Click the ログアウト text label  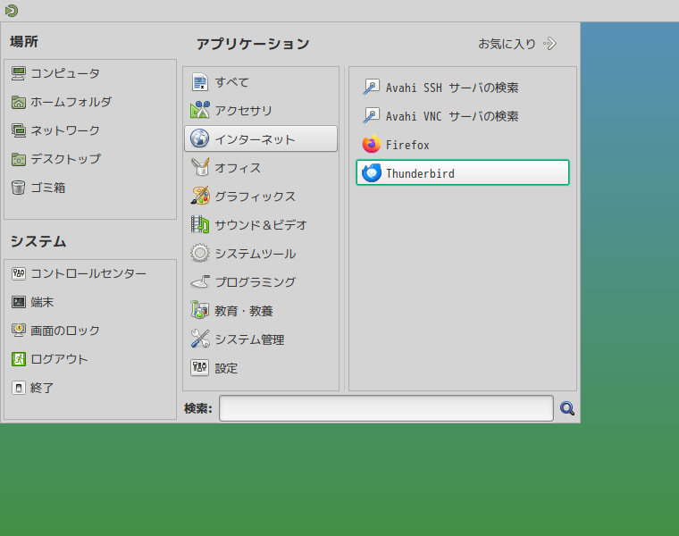tap(59, 359)
